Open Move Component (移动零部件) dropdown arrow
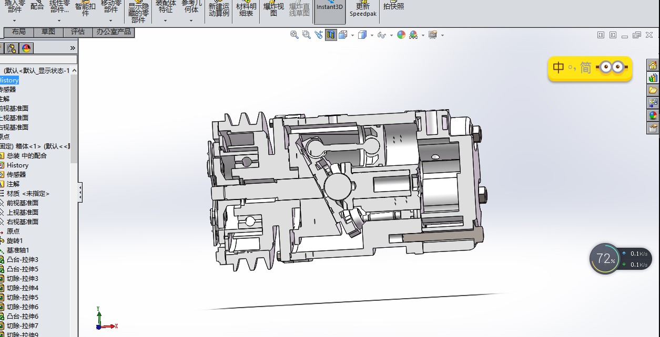This screenshot has width=660, height=337. (x=111, y=21)
